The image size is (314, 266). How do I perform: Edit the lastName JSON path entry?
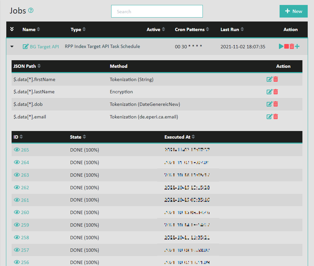click(270, 92)
